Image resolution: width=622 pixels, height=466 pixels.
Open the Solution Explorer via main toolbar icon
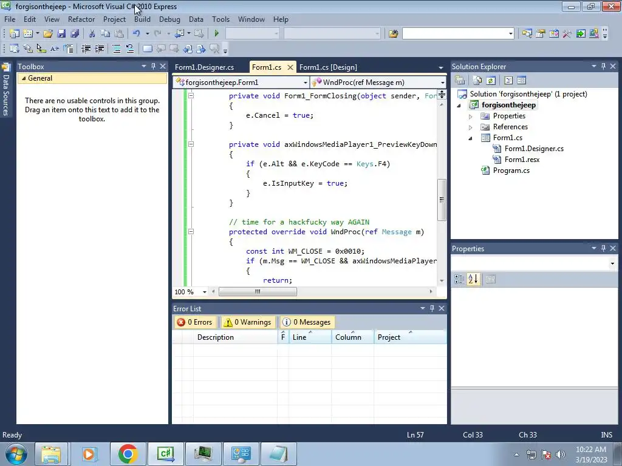(x=527, y=34)
